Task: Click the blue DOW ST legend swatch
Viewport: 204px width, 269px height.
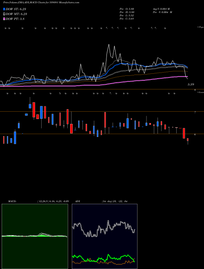Action: 4,9
